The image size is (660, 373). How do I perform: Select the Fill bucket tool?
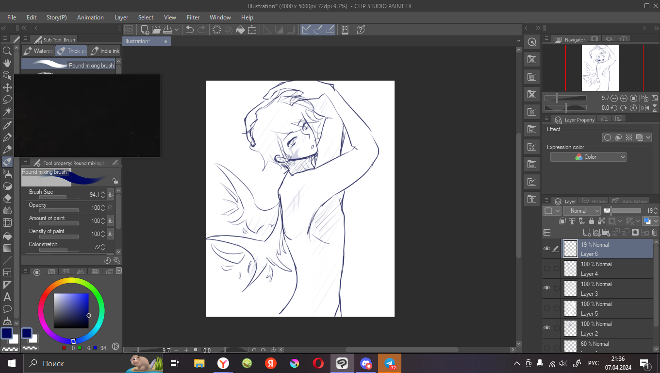click(x=7, y=236)
